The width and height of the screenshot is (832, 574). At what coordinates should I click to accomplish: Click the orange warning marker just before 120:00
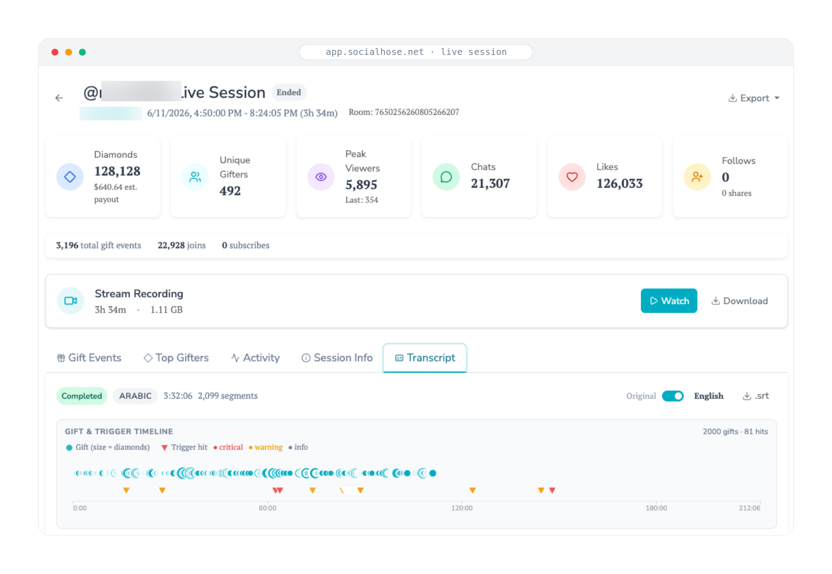[473, 490]
